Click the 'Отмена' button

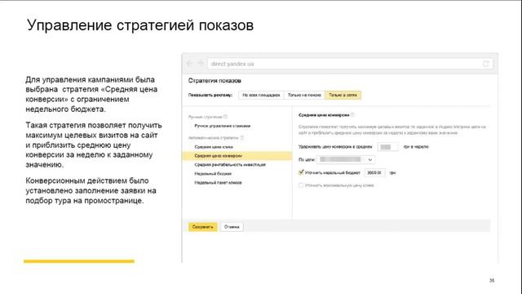pos(232,227)
